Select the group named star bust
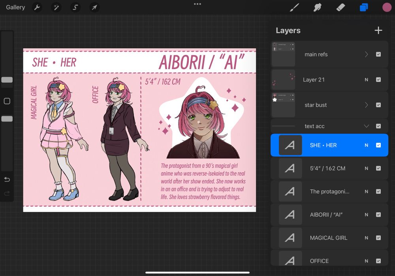 (x=316, y=105)
